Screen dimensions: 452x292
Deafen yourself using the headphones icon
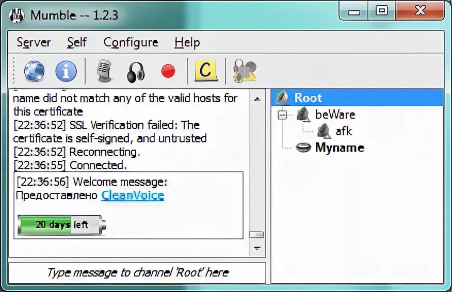point(136,72)
